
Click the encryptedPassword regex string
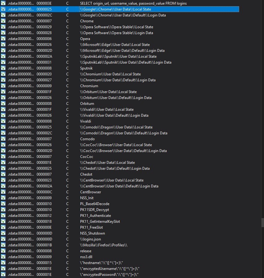109,275
